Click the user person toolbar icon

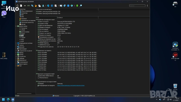click(x=43, y=6)
